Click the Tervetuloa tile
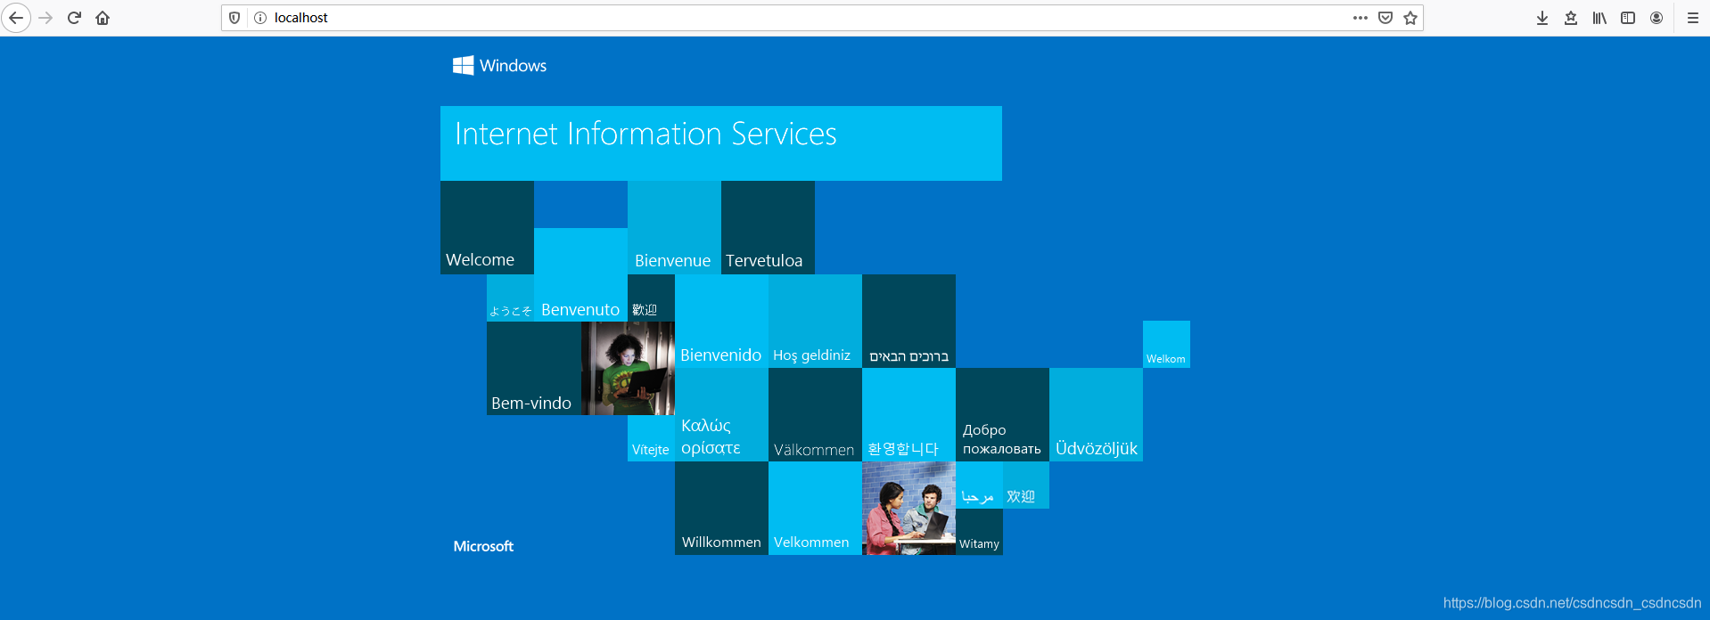 (768, 227)
